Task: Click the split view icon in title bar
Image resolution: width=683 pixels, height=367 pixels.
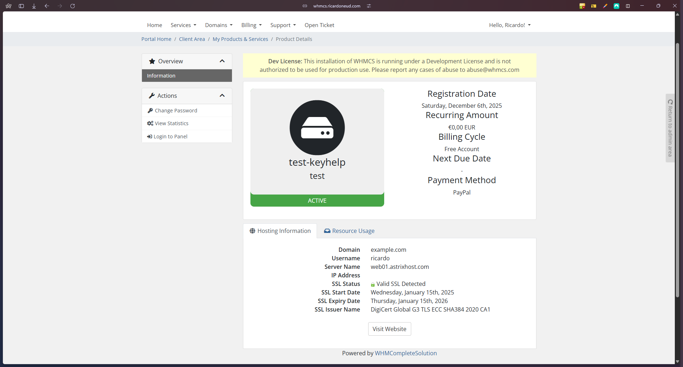Action: tap(628, 6)
